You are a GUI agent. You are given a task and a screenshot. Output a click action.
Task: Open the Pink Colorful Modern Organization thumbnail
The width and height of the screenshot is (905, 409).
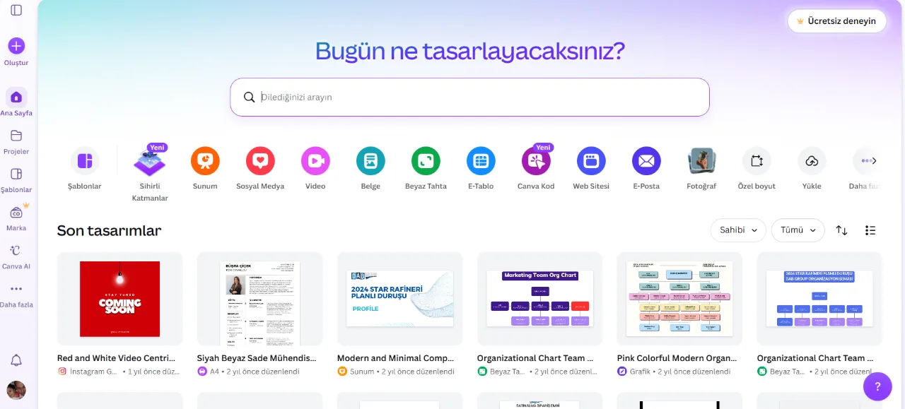coord(679,299)
